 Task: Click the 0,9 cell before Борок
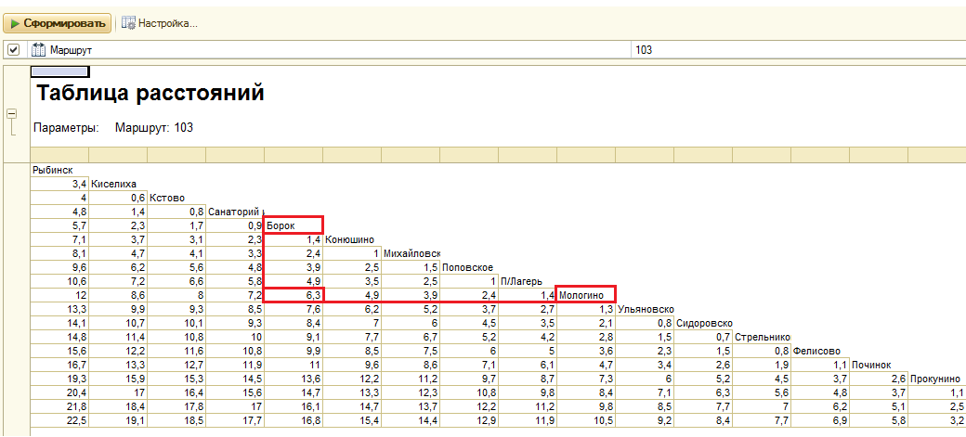[235, 225]
